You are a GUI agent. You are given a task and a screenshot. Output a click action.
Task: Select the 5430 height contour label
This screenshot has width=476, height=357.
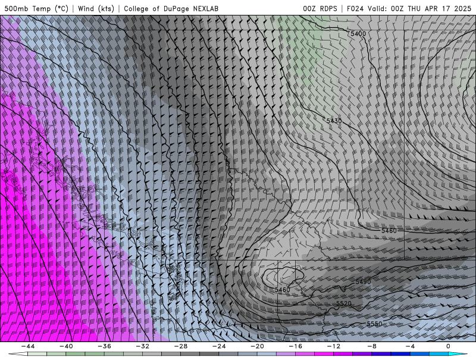pos(334,121)
